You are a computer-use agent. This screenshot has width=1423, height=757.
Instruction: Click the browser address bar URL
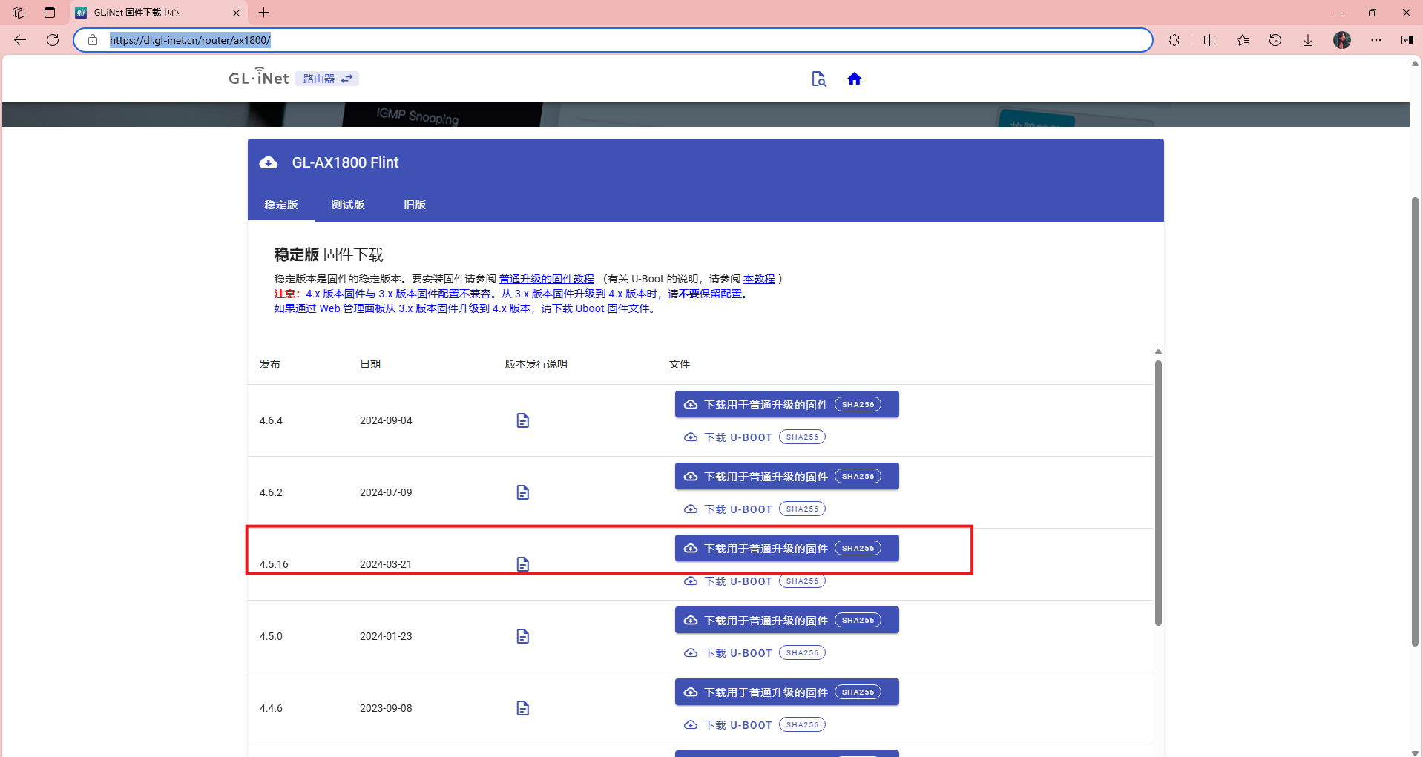(x=190, y=40)
